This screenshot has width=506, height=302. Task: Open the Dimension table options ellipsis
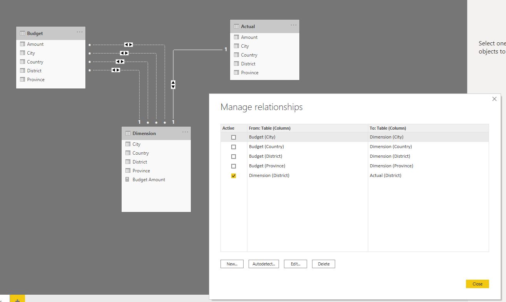(185, 132)
